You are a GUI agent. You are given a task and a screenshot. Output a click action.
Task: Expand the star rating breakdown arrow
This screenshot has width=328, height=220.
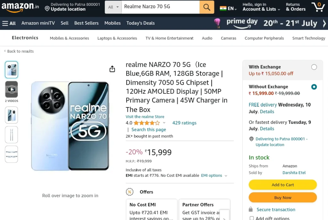tap(164, 123)
